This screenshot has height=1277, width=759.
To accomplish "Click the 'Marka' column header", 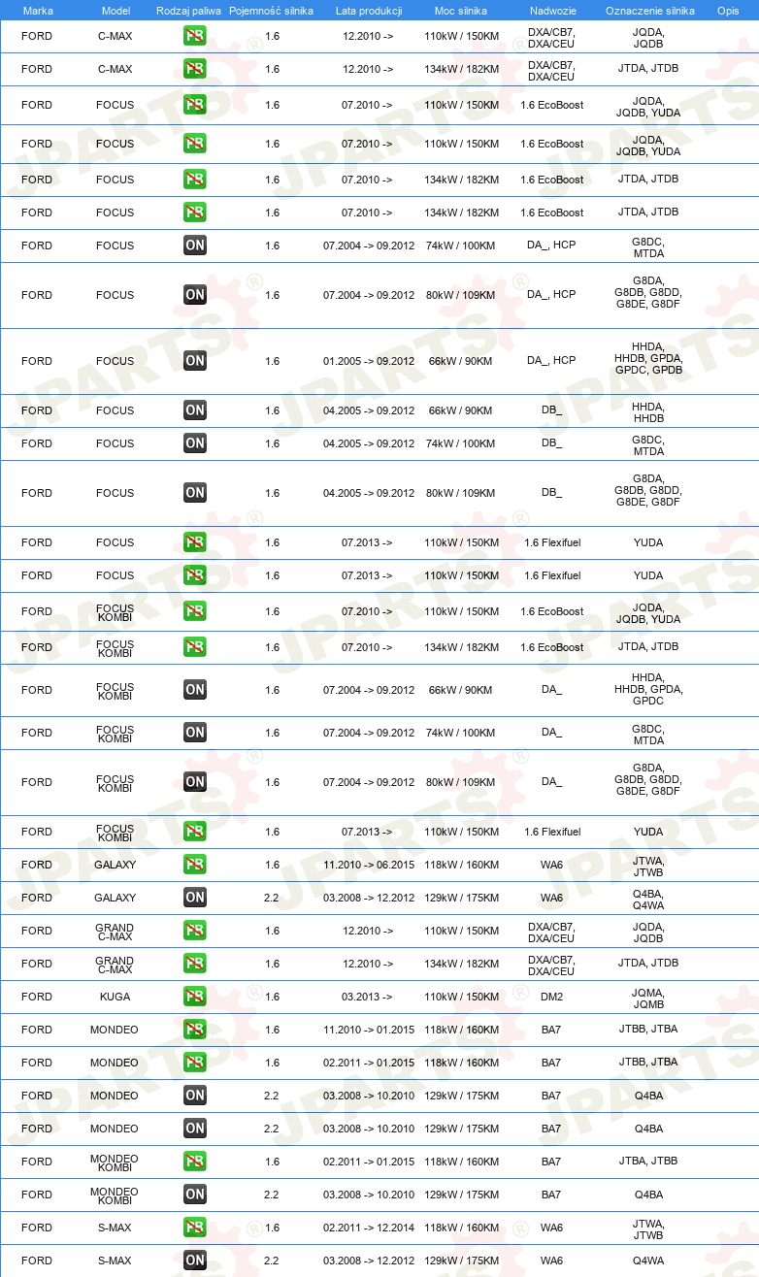I will [38, 11].
